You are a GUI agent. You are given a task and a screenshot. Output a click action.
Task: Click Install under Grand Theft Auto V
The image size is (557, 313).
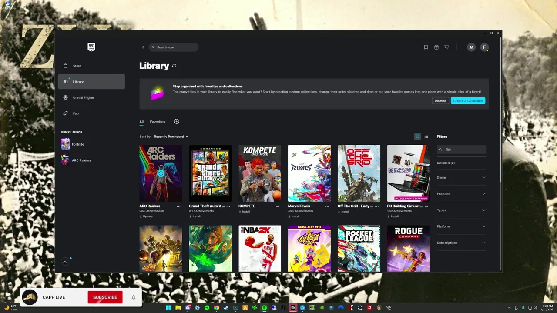[x=195, y=216]
